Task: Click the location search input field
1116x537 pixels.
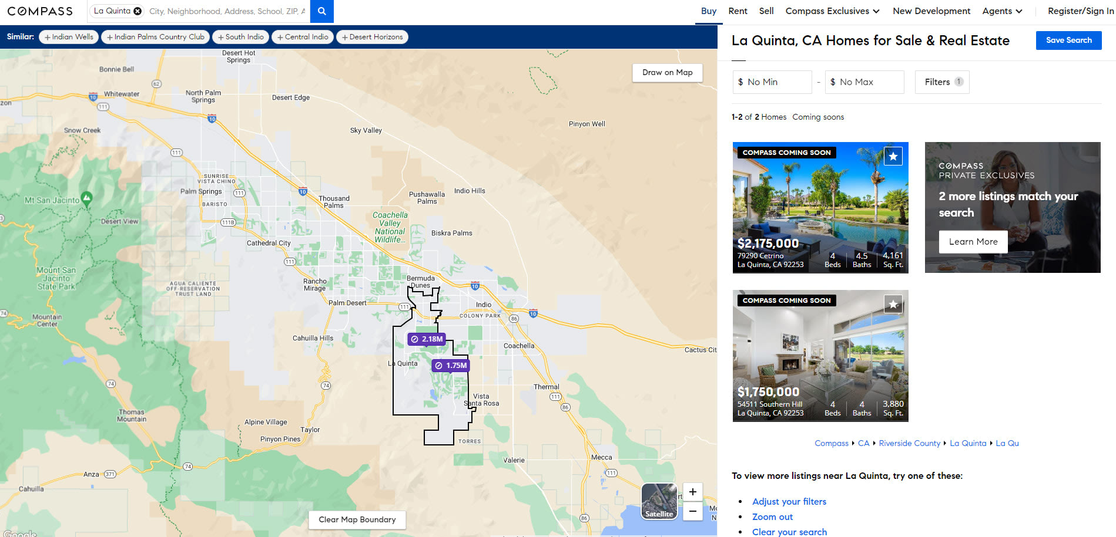Action: [x=227, y=11]
